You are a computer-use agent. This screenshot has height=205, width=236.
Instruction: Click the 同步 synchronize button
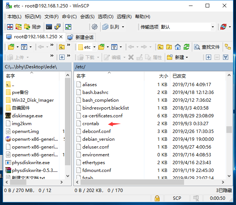click(33, 27)
